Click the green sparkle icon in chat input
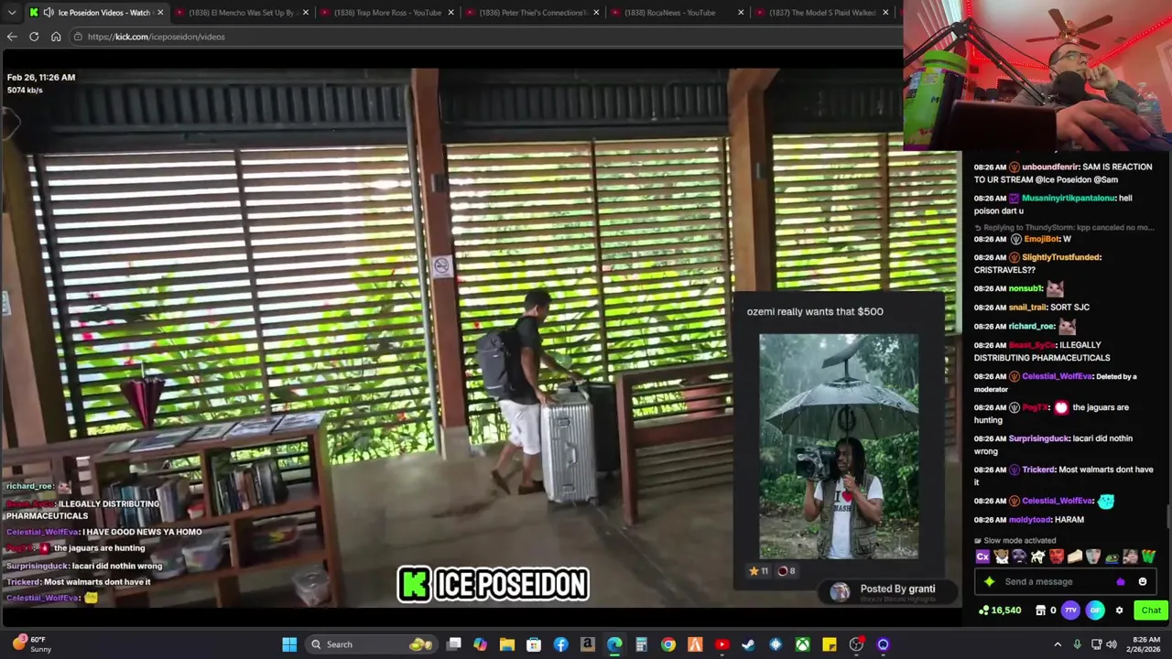The width and height of the screenshot is (1172, 659). [x=989, y=581]
